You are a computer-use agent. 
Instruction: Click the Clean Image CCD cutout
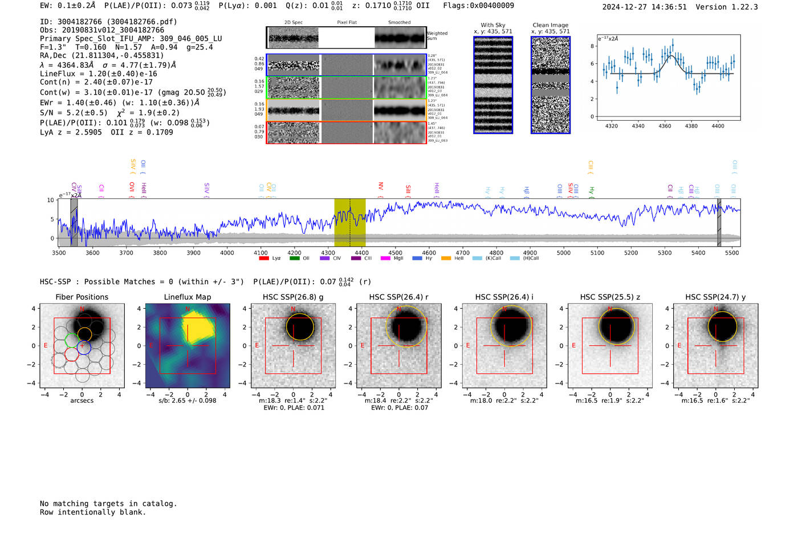pyautogui.click(x=551, y=85)
